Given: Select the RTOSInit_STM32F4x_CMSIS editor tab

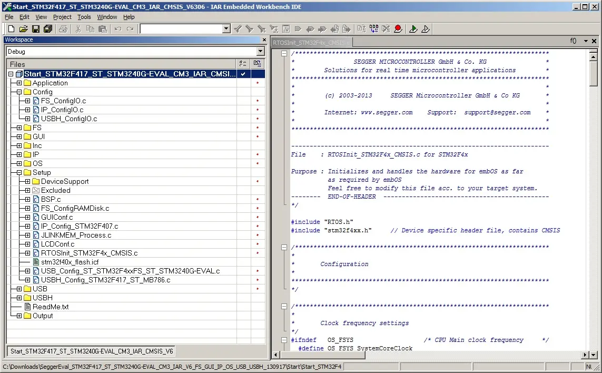Looking at the screenshot, I should click(x=311, y=42).
